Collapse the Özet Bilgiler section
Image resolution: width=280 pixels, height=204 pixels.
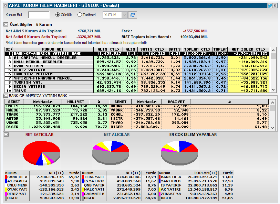click(6, 24)
